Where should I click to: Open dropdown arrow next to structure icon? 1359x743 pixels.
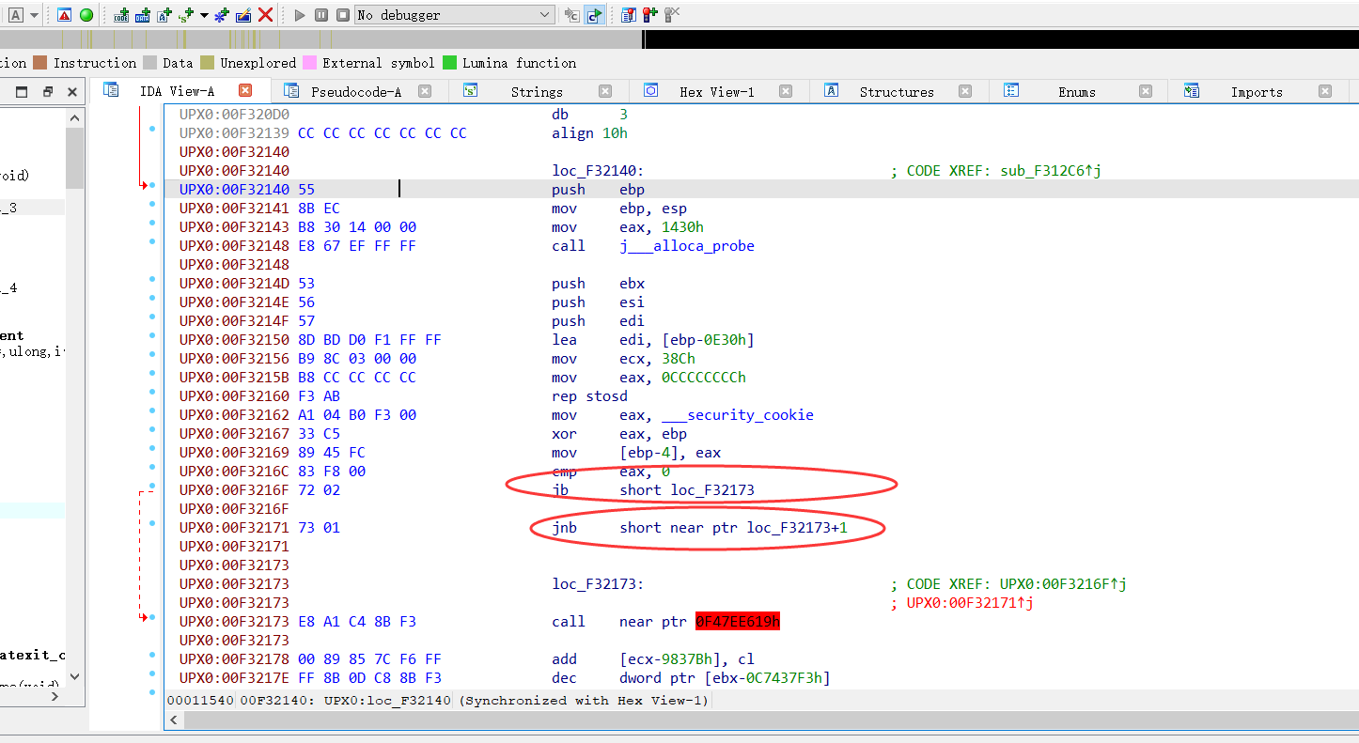204,15
